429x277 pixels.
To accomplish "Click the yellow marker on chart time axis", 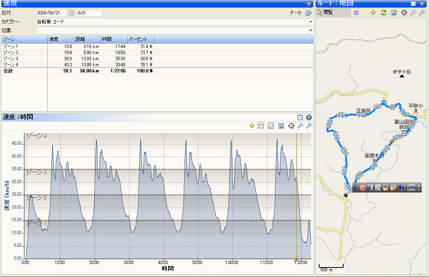I will (x=296, y=259).
